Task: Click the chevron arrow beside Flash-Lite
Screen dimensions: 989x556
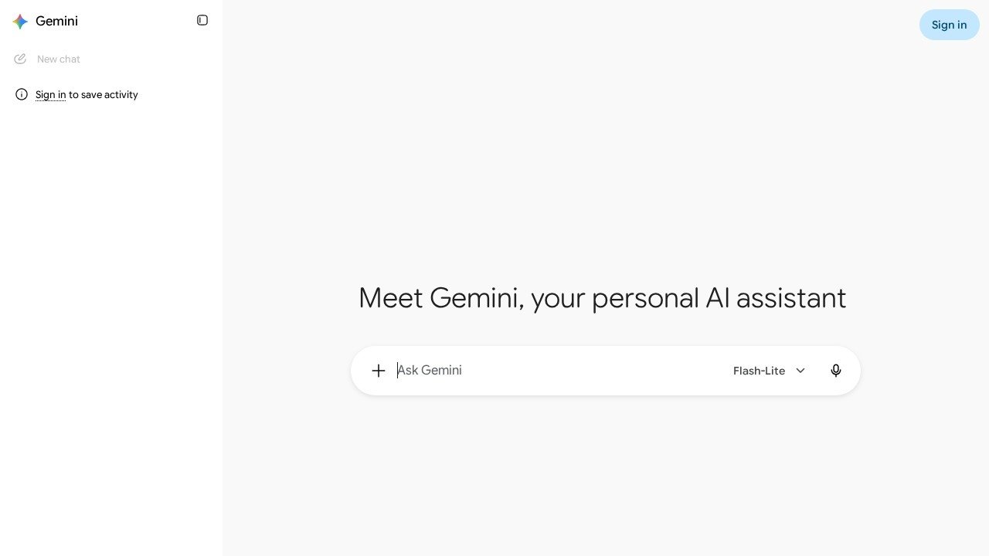Action: (x=800, y=371)
